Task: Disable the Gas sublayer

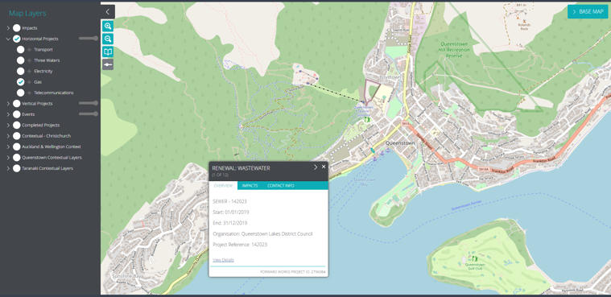Action: 21,82
